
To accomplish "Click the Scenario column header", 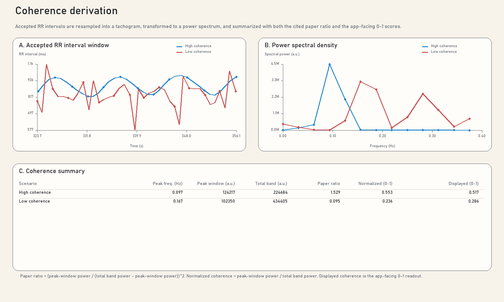I will [28, 183].
